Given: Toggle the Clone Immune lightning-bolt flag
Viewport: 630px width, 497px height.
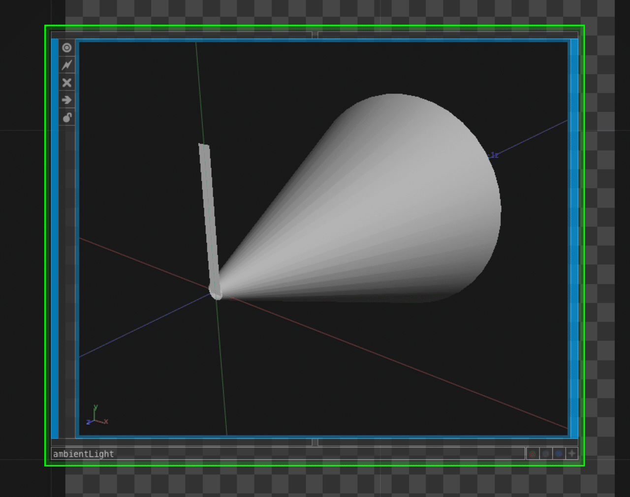Looking at the screenshot, I should click(x=67, y=65).
